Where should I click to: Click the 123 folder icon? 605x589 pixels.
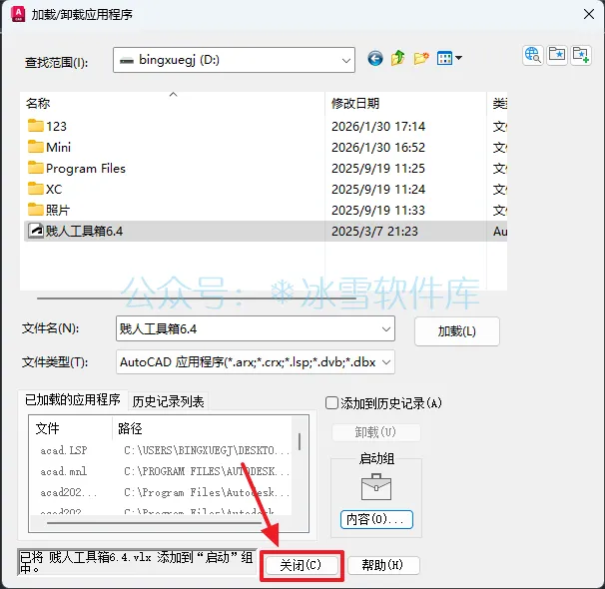tap(36, 126)
